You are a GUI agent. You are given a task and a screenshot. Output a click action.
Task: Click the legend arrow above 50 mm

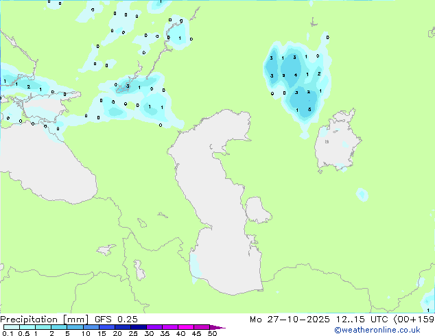click(217, 327)
